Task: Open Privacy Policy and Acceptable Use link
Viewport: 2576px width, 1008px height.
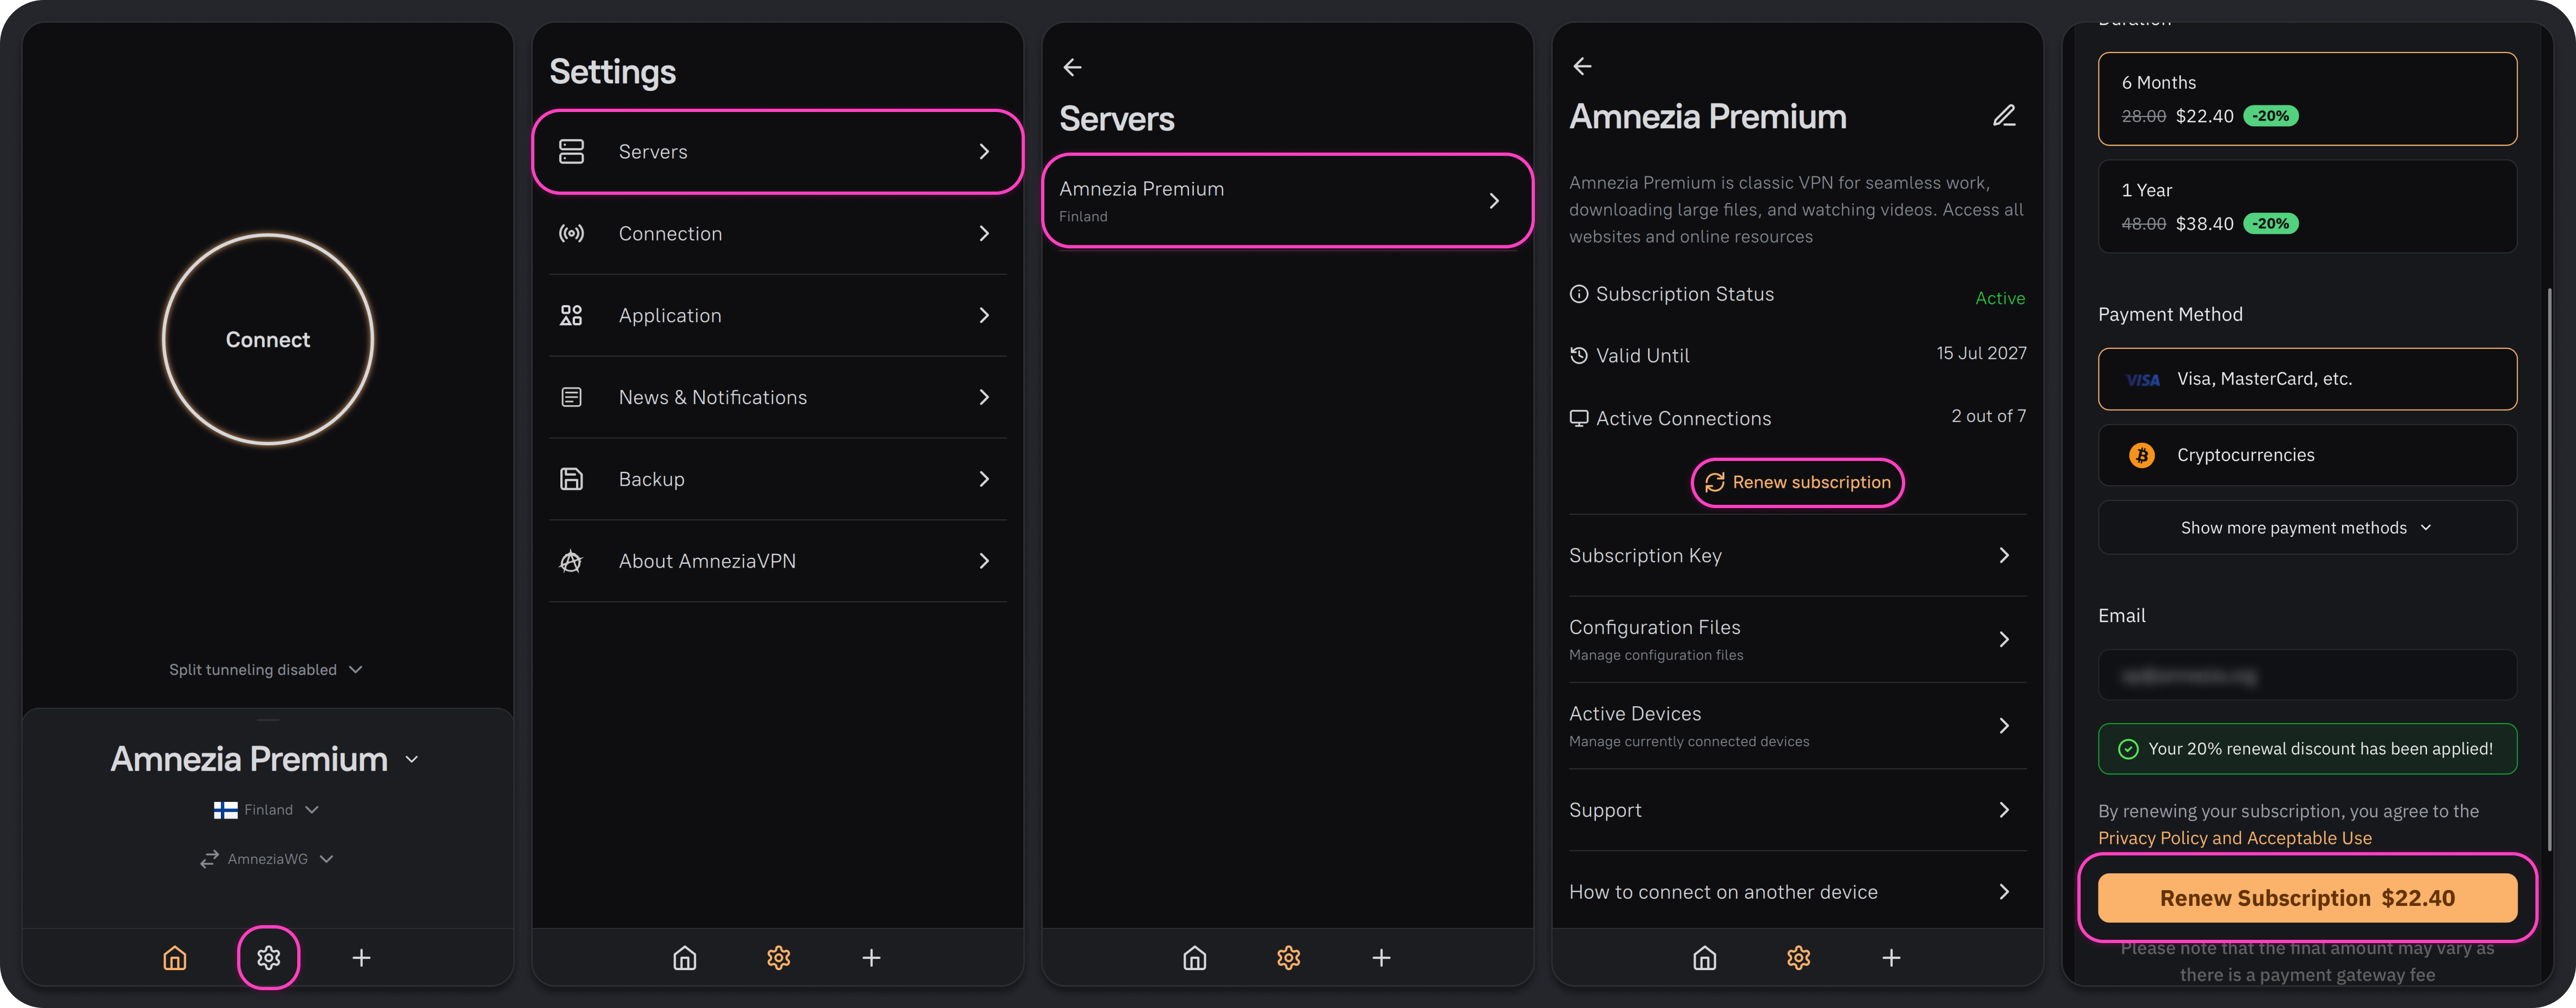Action: pyautogui.click(x=2235, y=838)
